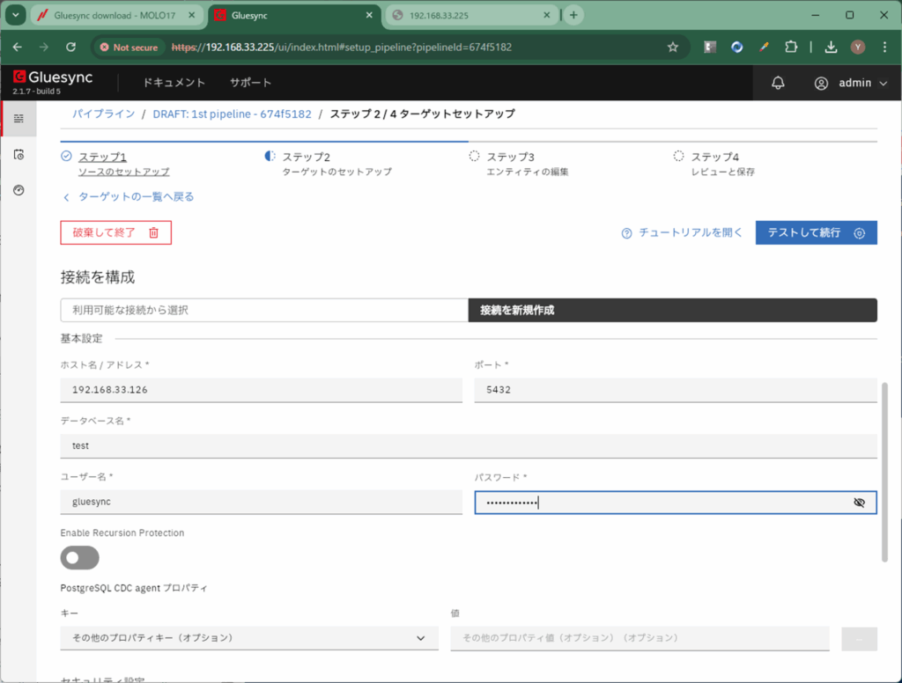902x683 pixels.
Task: Click the sidebar scheduled tasks icon
Action: pyautogui.click(x=18, y=155)
